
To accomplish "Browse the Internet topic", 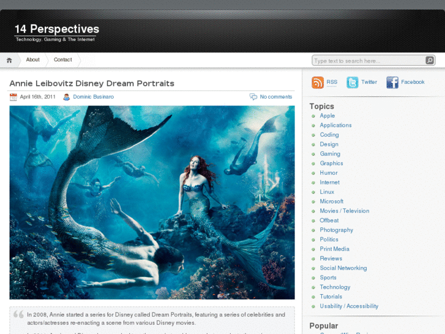I will click(x=329, y=182).
